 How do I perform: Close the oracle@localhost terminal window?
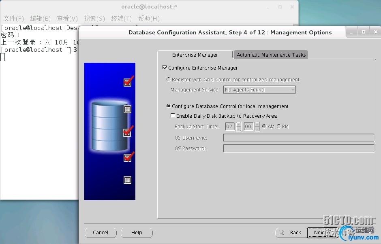pos(292,7)
